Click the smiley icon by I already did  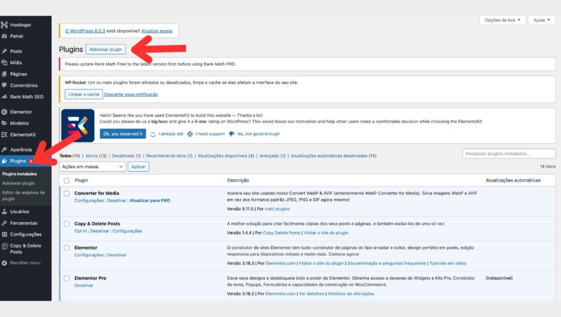coord(153,134)
